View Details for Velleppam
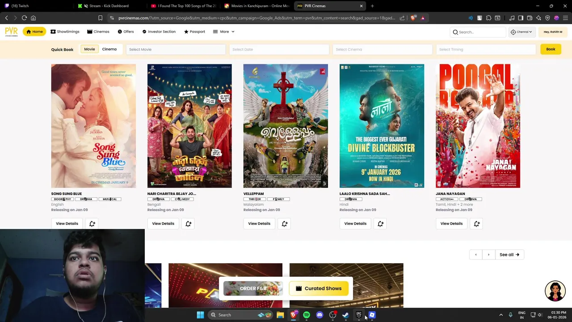The width and height of the screenshot is (572, 322). tap(259, 224)
